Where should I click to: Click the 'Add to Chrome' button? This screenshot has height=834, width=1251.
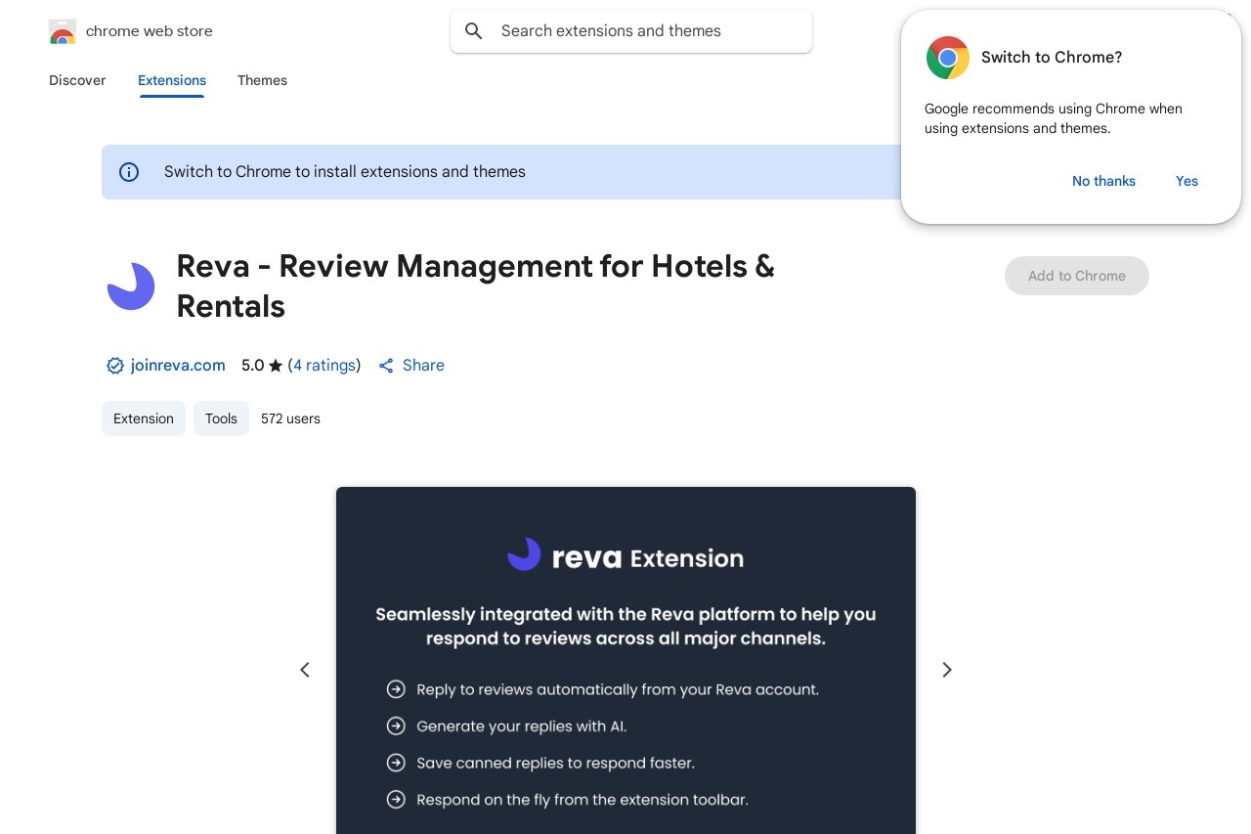click(x=1077, y=276)
